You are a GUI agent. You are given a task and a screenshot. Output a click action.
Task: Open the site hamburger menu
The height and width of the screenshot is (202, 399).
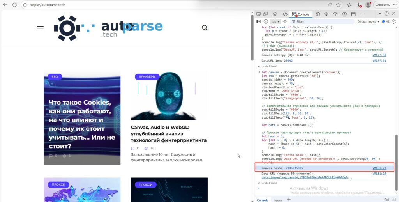[x=41, y=28]
